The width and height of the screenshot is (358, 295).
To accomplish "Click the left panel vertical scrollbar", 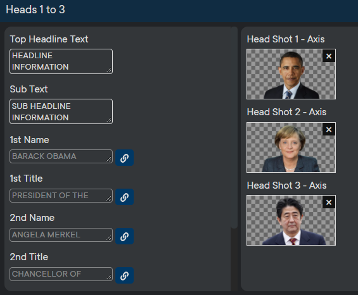I will (234, 128).
